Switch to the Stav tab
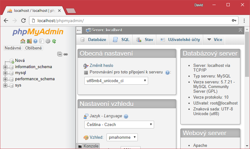 145,40
